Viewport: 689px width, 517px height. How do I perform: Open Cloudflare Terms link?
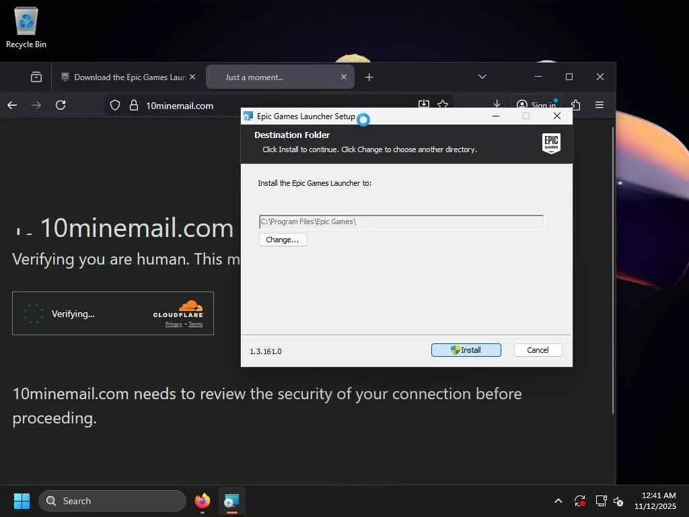click(196, 324)
